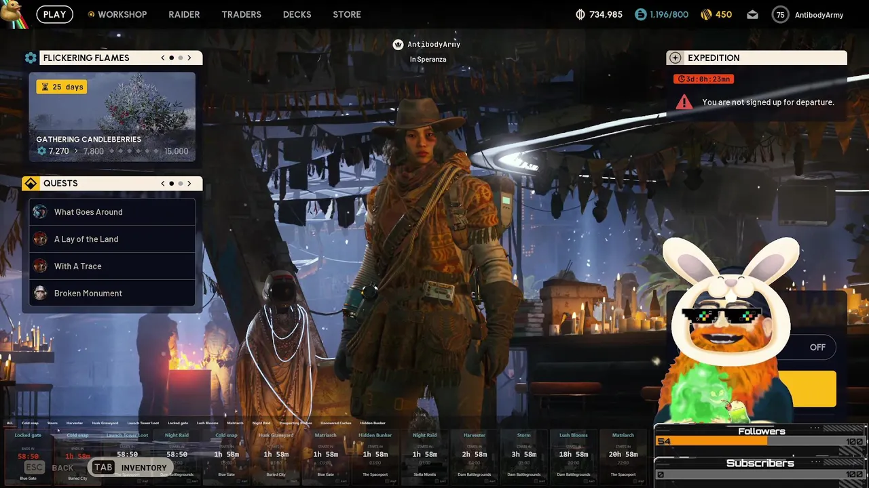Open the Workshop tab

point(122,14)
